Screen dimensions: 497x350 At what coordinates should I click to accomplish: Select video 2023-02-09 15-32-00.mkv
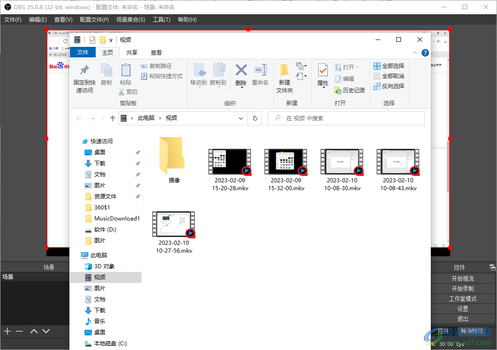point(286,170)
